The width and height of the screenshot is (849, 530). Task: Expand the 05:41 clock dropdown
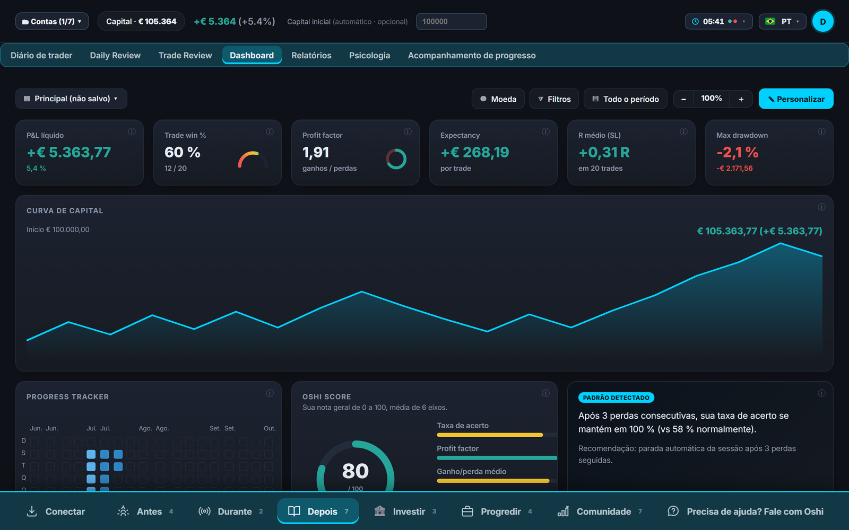pos(719,21)
